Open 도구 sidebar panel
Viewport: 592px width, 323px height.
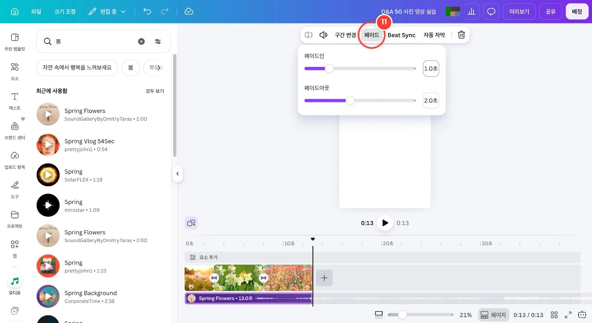point(15,190)
